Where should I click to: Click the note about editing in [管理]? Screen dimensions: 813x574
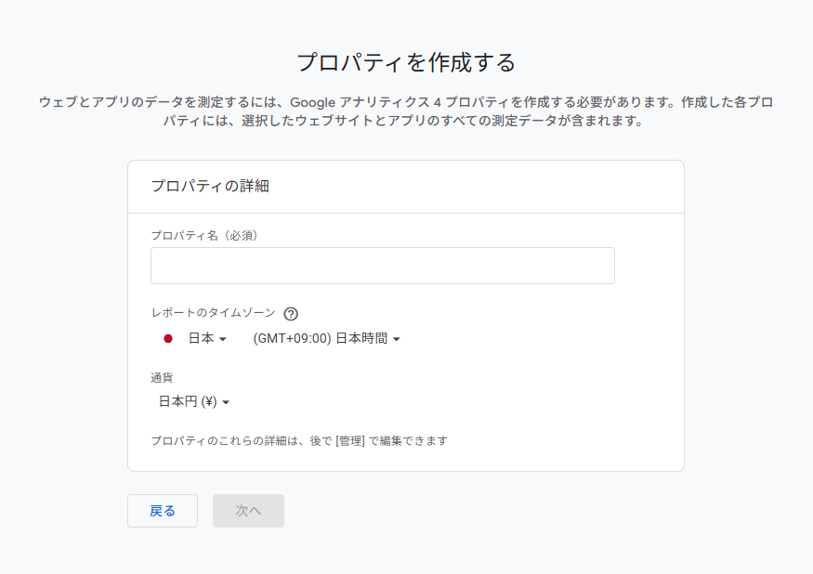tap(299, 441)
